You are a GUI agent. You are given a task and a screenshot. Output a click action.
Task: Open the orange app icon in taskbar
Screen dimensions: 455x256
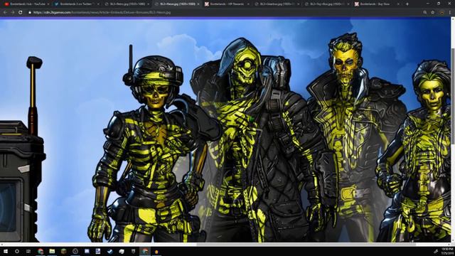[x=156, y=251]
